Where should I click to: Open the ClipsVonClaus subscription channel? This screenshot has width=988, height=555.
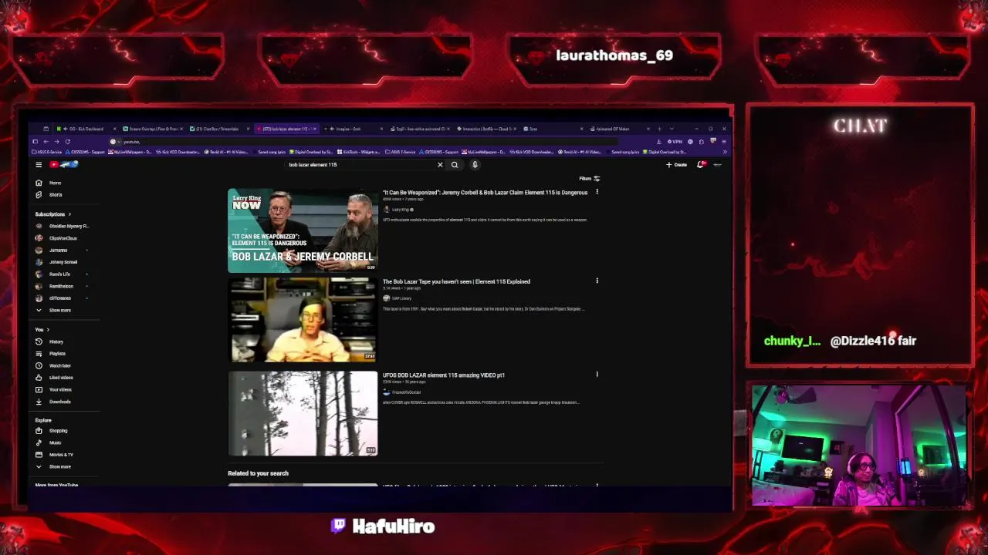pos(58,238)
